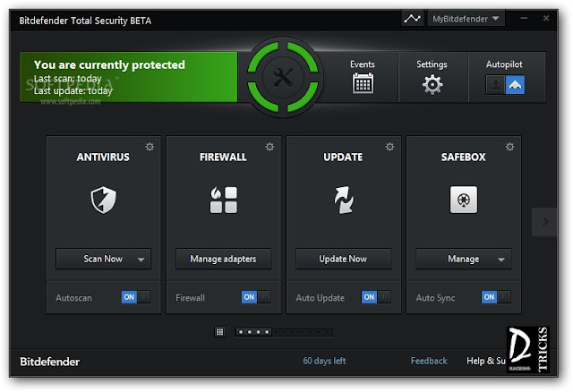The width and height of the screenshot is (573, 392).
Task: Click the Antivirus shield icon
Action: coord(104,200)
